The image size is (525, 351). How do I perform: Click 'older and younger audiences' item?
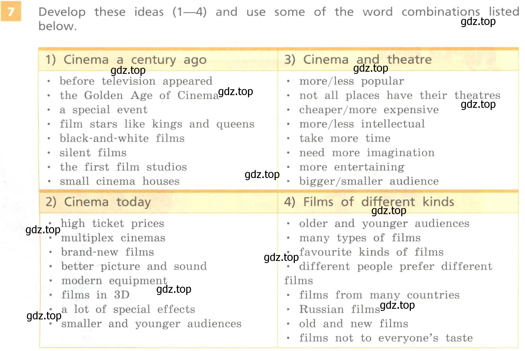(384, 223)
